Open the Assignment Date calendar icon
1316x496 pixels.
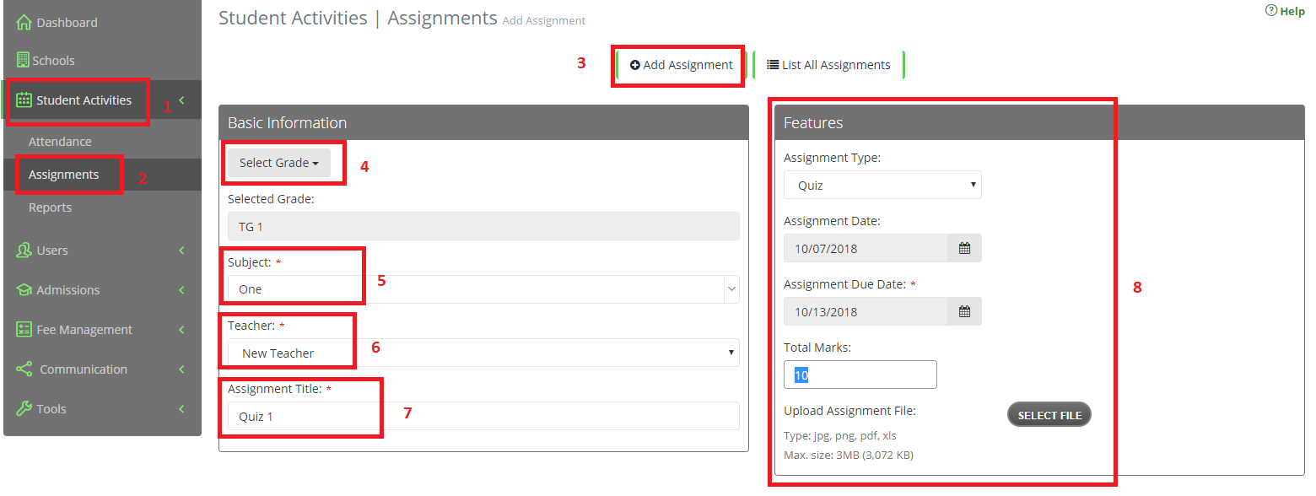[x=964, y=248]
